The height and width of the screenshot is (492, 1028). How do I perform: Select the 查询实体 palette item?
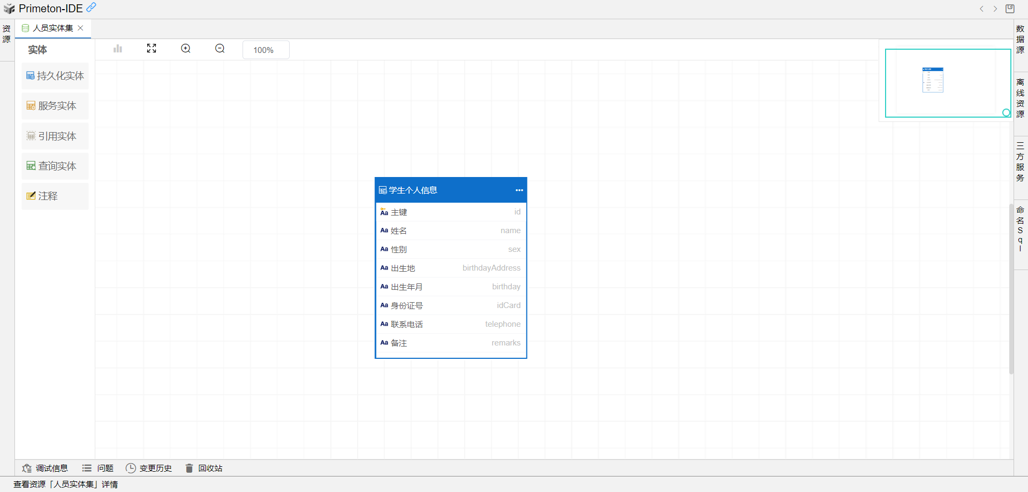tap(55, 166)
